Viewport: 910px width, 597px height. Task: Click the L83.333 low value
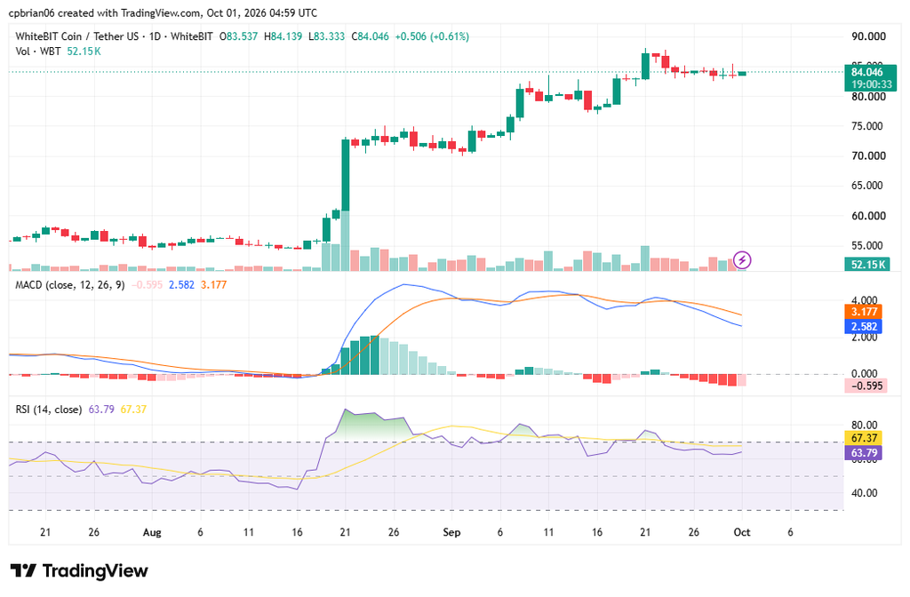coord(326,36)
